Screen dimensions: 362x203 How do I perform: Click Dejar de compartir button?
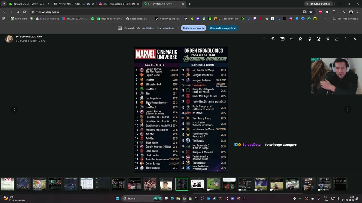[x=193, y=28]
